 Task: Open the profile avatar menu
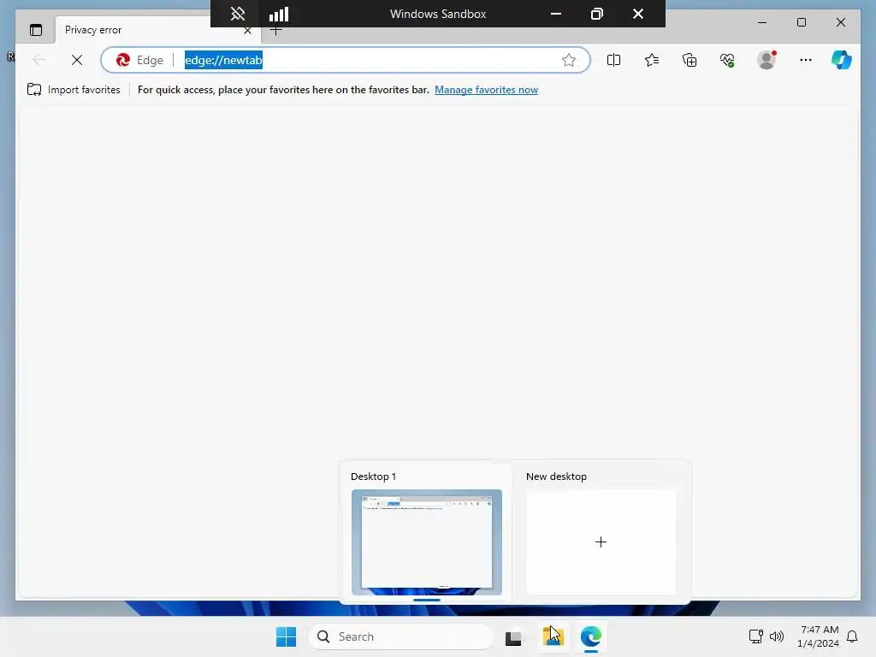tap(766, 60)
